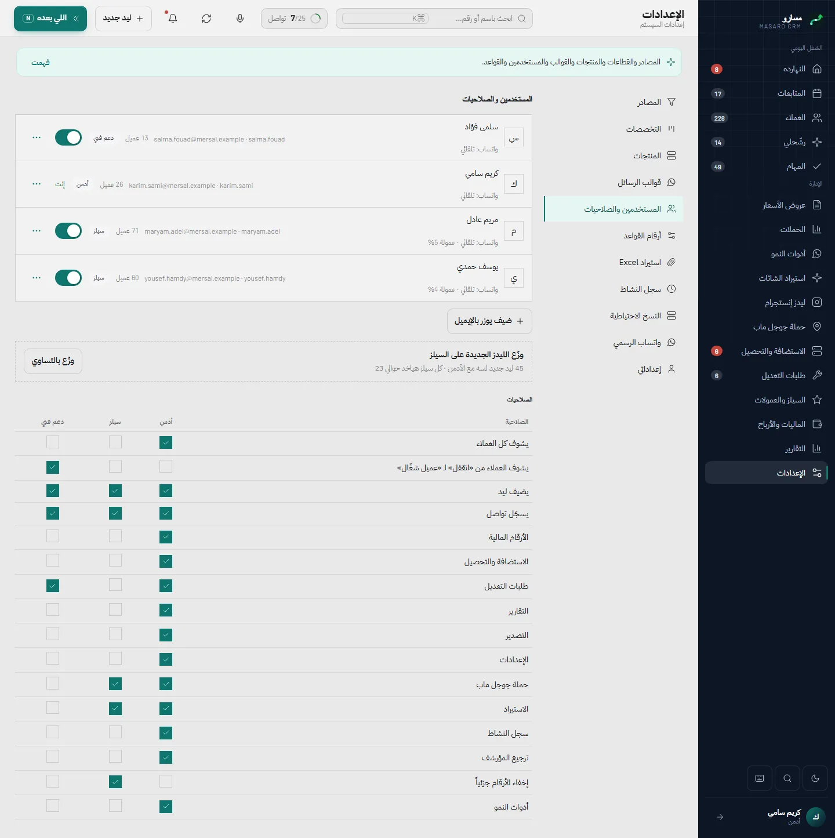The height and width of the screenshot is (838, 835).
Task: Open النهارده home icon in sidebar
Action: click(x=817, y=69)
